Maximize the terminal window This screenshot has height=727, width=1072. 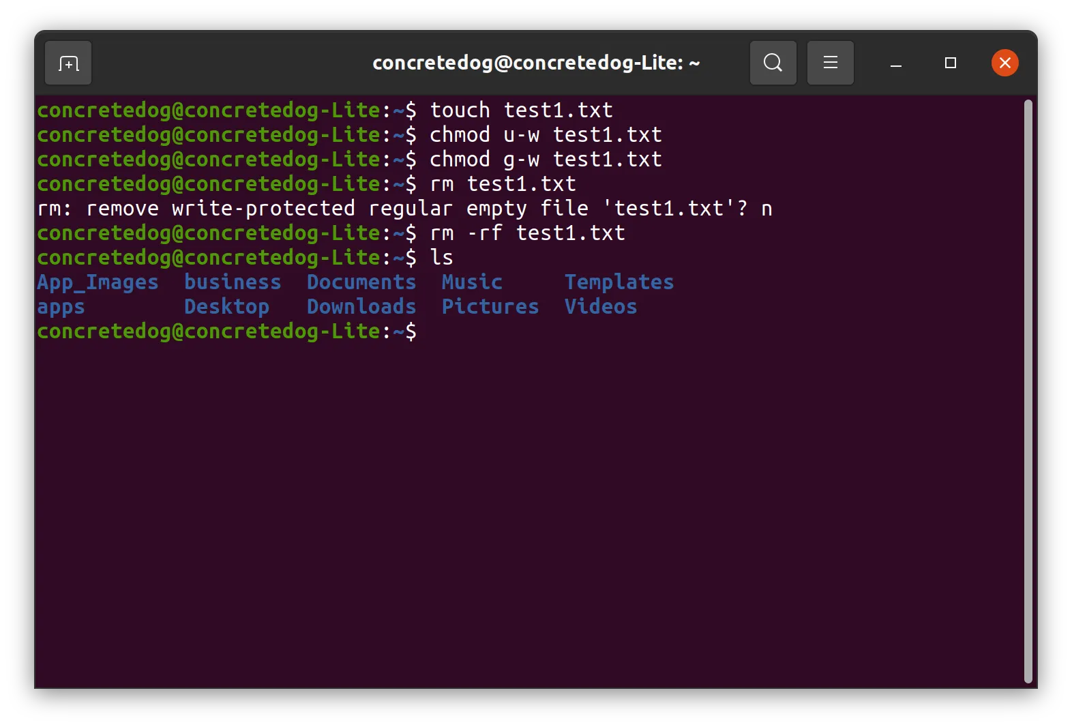coord(950,63)
